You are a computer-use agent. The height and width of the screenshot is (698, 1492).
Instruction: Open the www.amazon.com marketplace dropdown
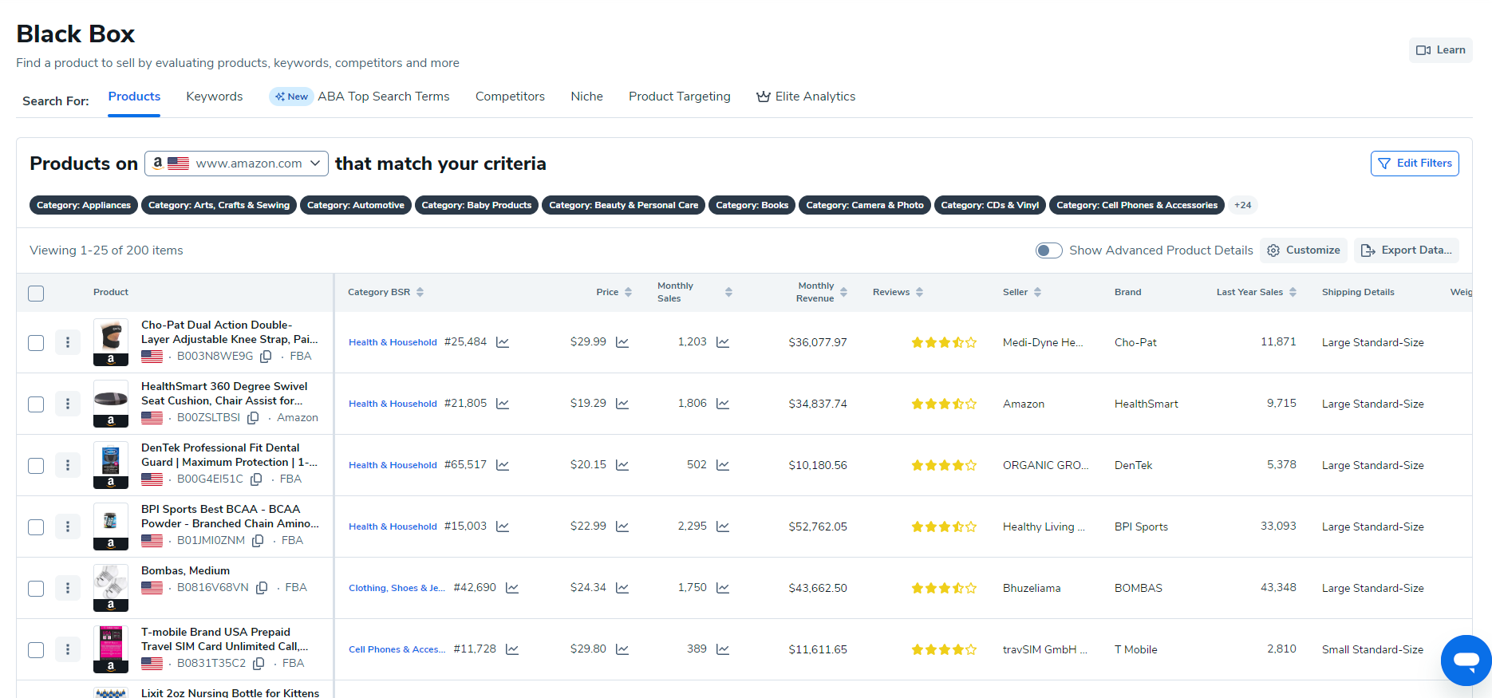point(236,164)
